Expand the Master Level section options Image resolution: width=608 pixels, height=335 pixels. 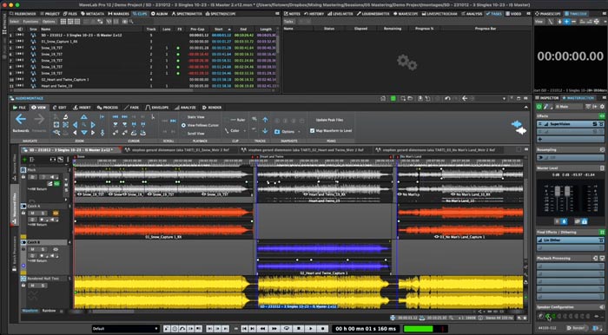602,168
